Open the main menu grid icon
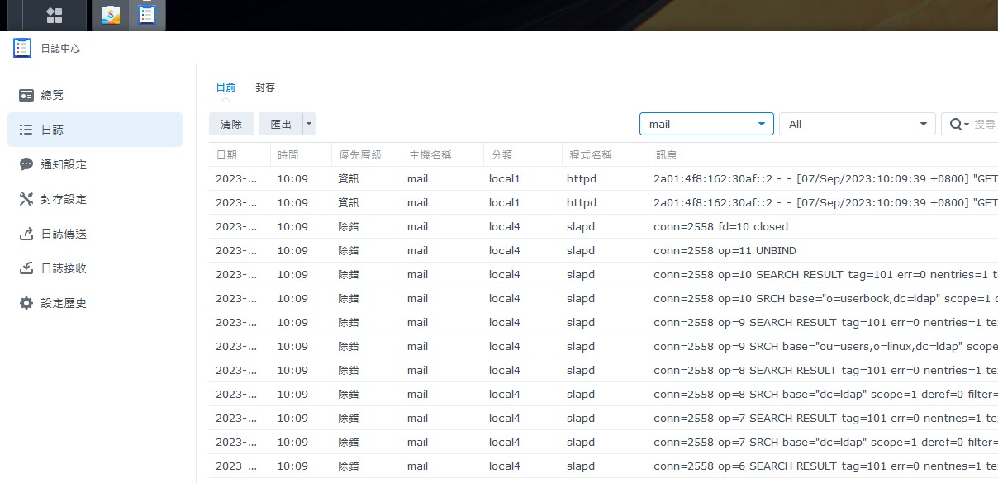Screen dimensions: 998x483 point(55,15)
